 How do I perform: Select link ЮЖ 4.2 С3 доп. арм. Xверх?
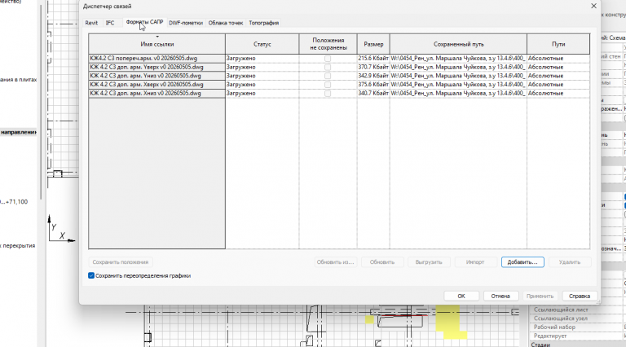click(x=156, y=85)
